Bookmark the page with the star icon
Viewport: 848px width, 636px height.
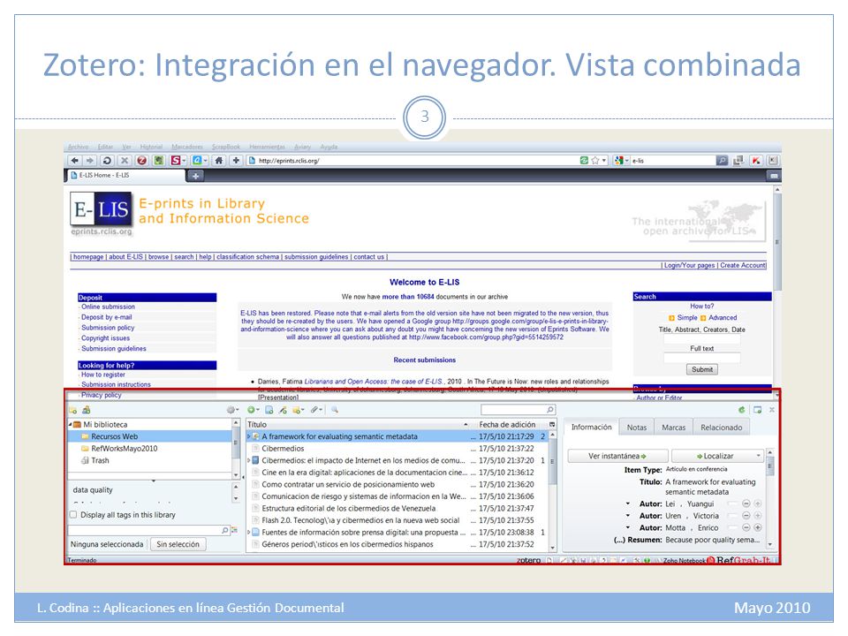(595, 161)
